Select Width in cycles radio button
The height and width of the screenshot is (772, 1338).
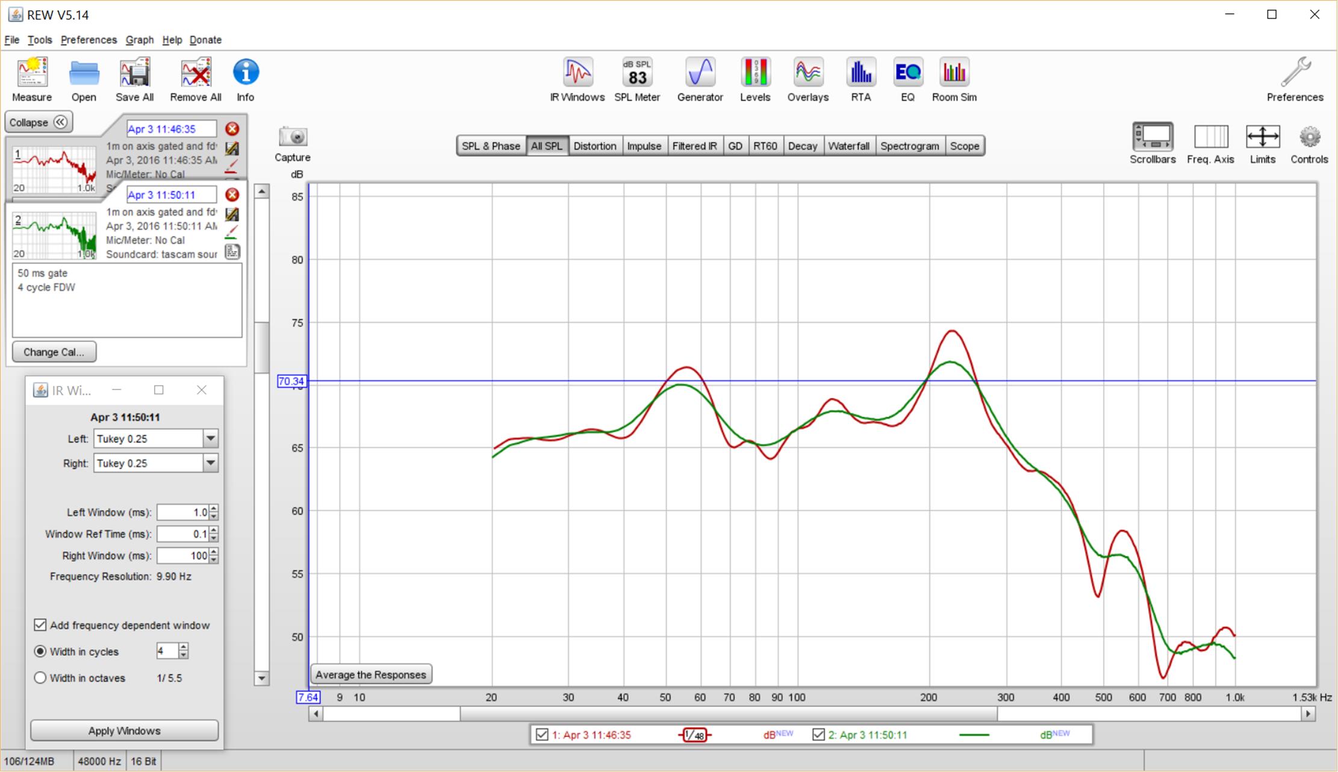pos(40,652)
